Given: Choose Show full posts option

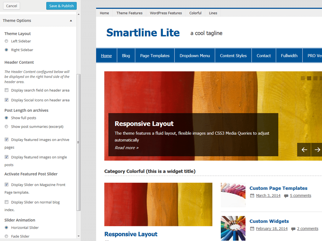Looking at the screenshot, I should tap(7, 118).
